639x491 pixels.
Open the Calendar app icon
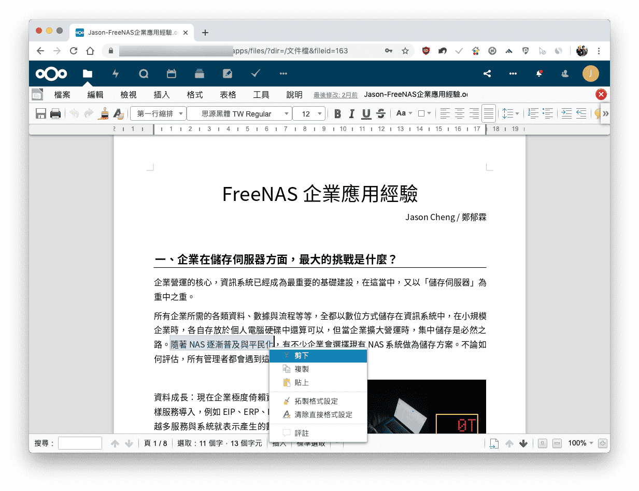(172, 74)
